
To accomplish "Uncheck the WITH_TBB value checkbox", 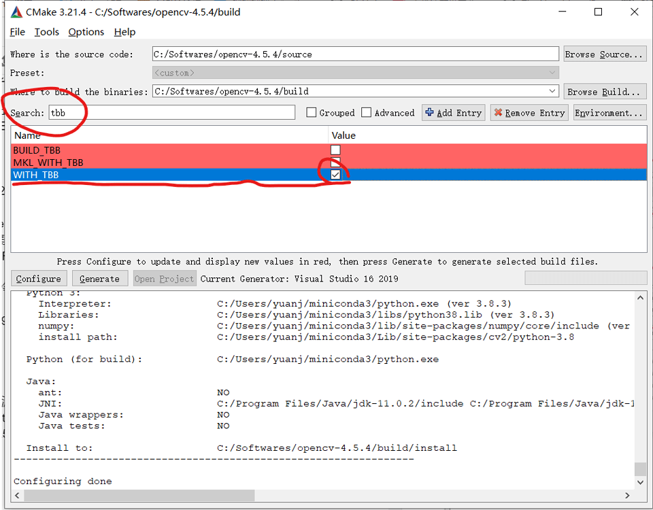I will coord(335,175).
